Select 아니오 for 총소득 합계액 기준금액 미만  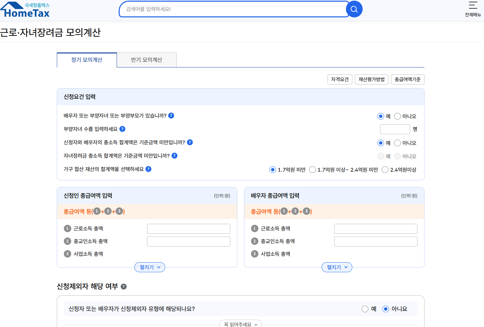(x=397, y=143)
